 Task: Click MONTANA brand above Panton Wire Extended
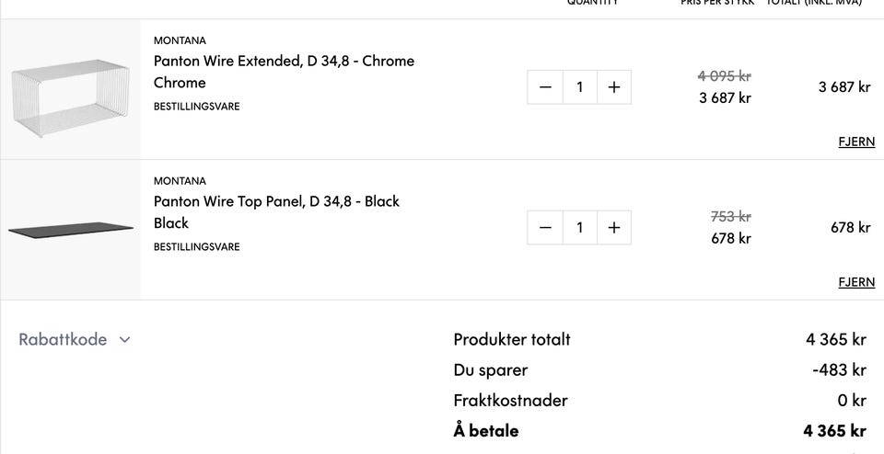pyautogui.click(x=180, y=40)
